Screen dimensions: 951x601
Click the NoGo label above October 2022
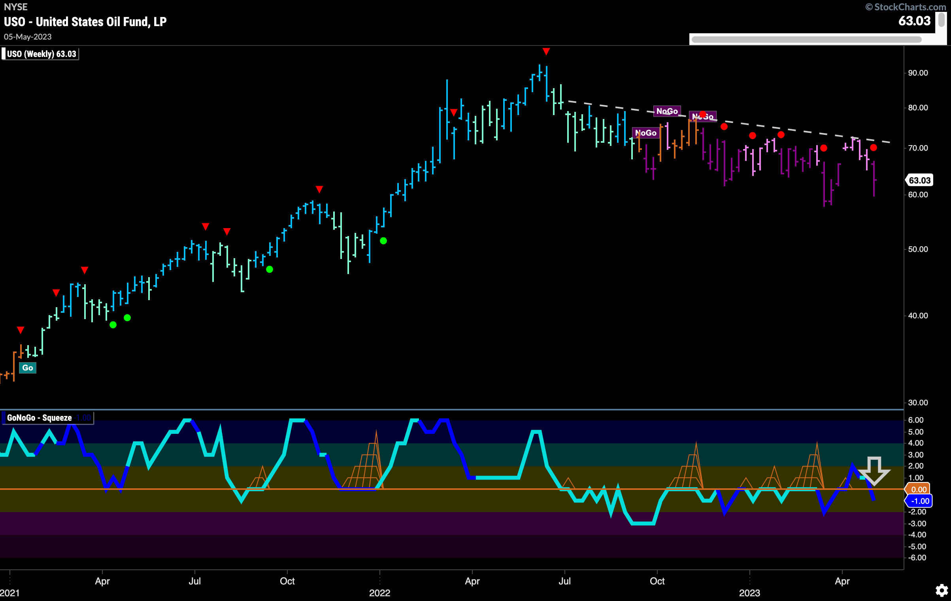tap(667, 111)
